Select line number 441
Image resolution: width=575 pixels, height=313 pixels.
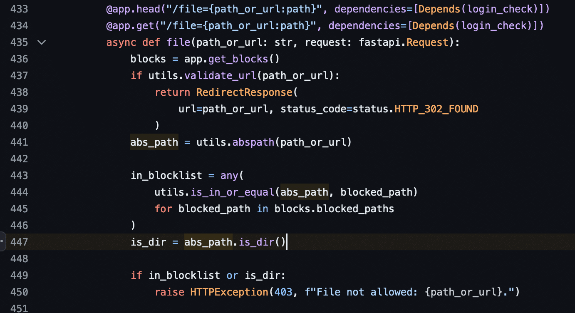click(x=20, y=142)
